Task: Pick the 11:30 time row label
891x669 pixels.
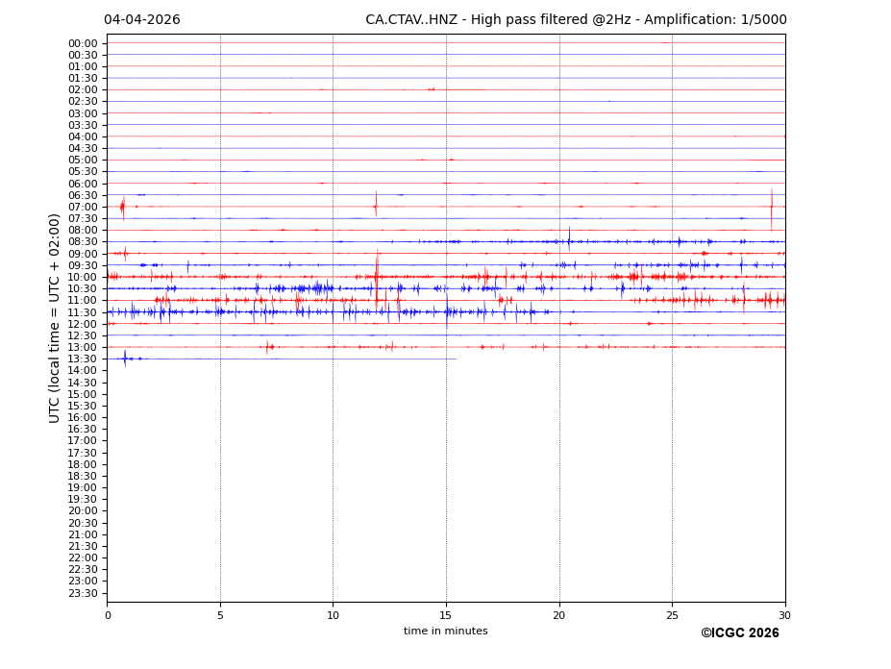Action: [83, 312]
